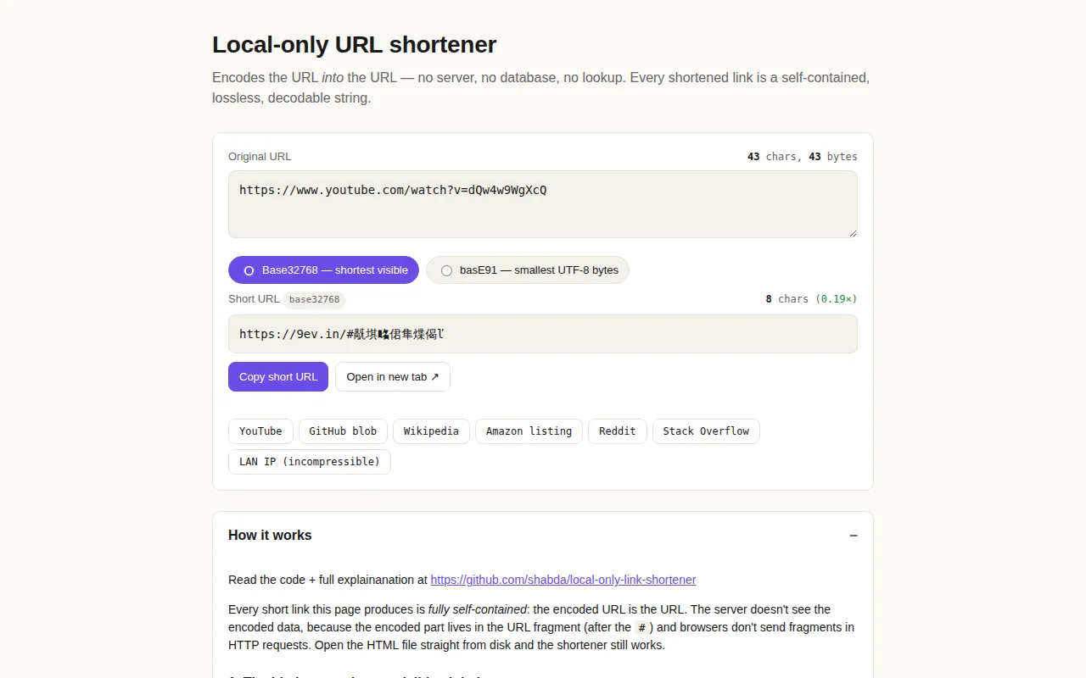1086x678 pixels.
Task: Click the base32768 badge beside Short URL
Action: pyautogui.click(x=314, y=299)
